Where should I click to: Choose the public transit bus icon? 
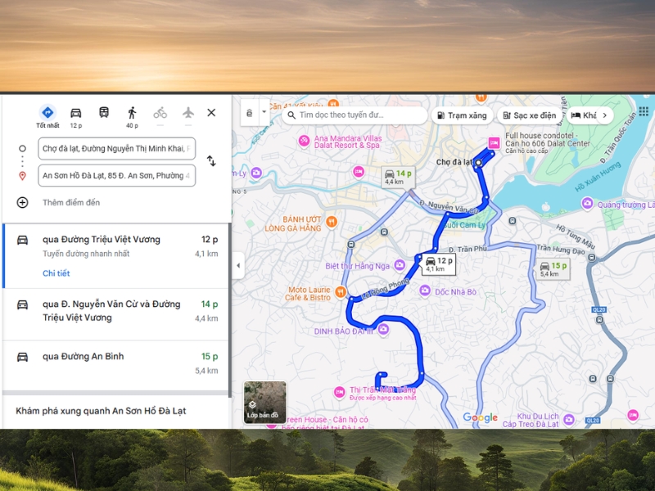pos(104,113)
